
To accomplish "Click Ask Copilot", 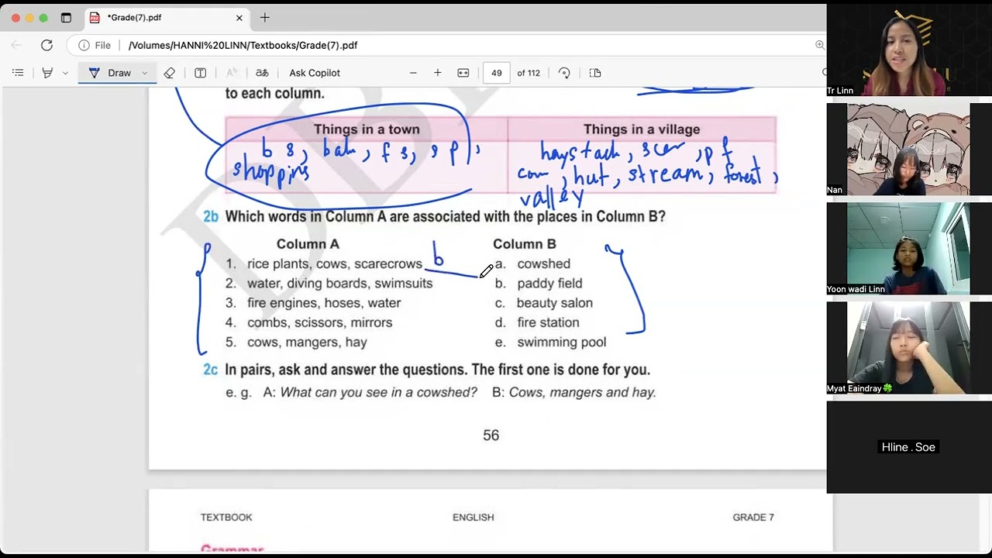I will pos(315,73).
